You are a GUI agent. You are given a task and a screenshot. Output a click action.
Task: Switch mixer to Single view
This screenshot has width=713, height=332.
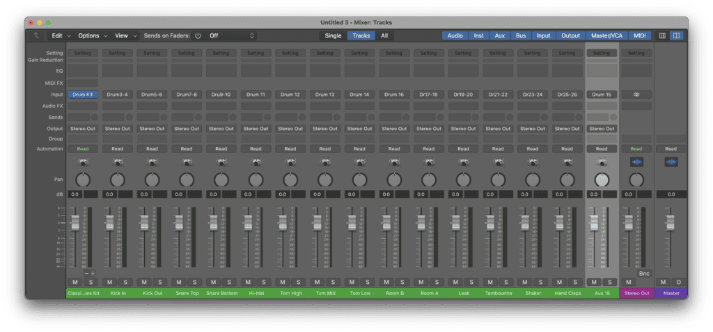click(x=333, y=35)
